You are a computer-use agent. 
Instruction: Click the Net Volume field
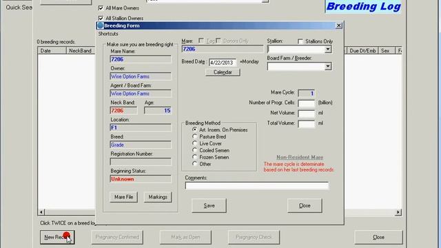click(306, 113)
